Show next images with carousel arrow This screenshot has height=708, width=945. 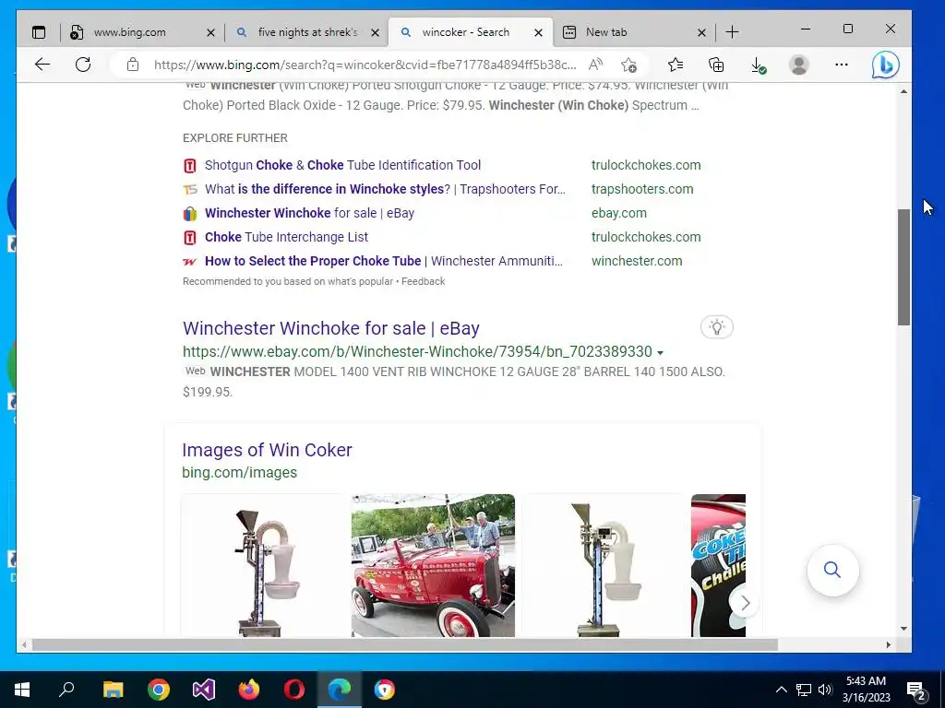pyautogui.click(x=745, y=603)
